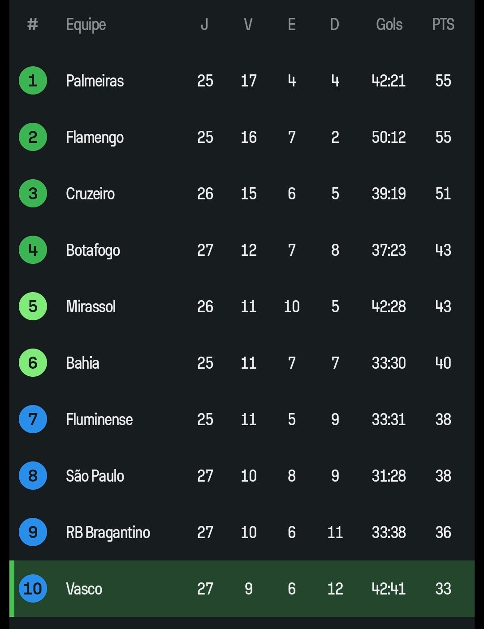
Task: Click Flamengo rank 2 badge
Action: tap(33, 137)
